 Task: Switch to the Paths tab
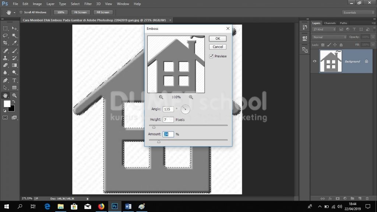(343, 23)
